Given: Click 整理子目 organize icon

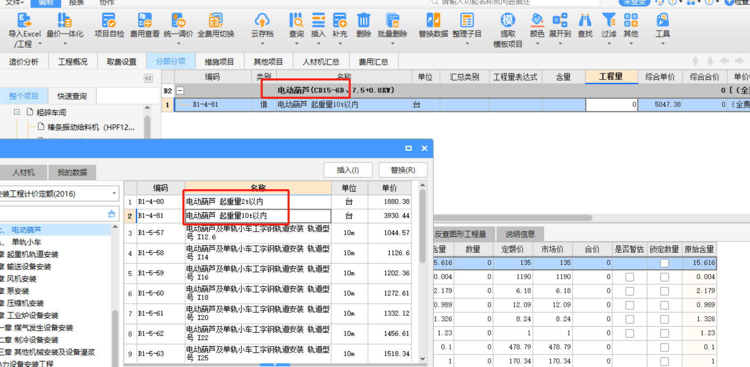Looking at the screenshot, I should 467,20.
